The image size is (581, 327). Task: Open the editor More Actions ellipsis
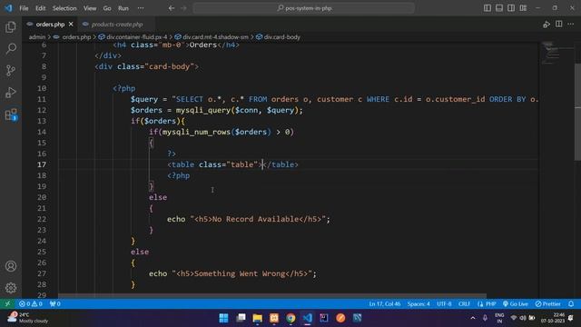[571, 25]
